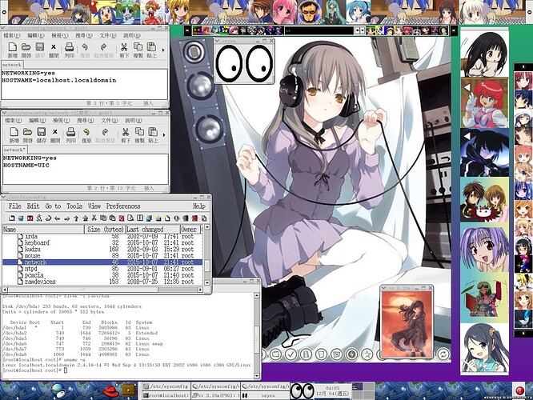Image resolution: width=533 pixels, height=400 pixels.
Task: Go forward using file manager right arrow icon
Action: pos(66,218)
